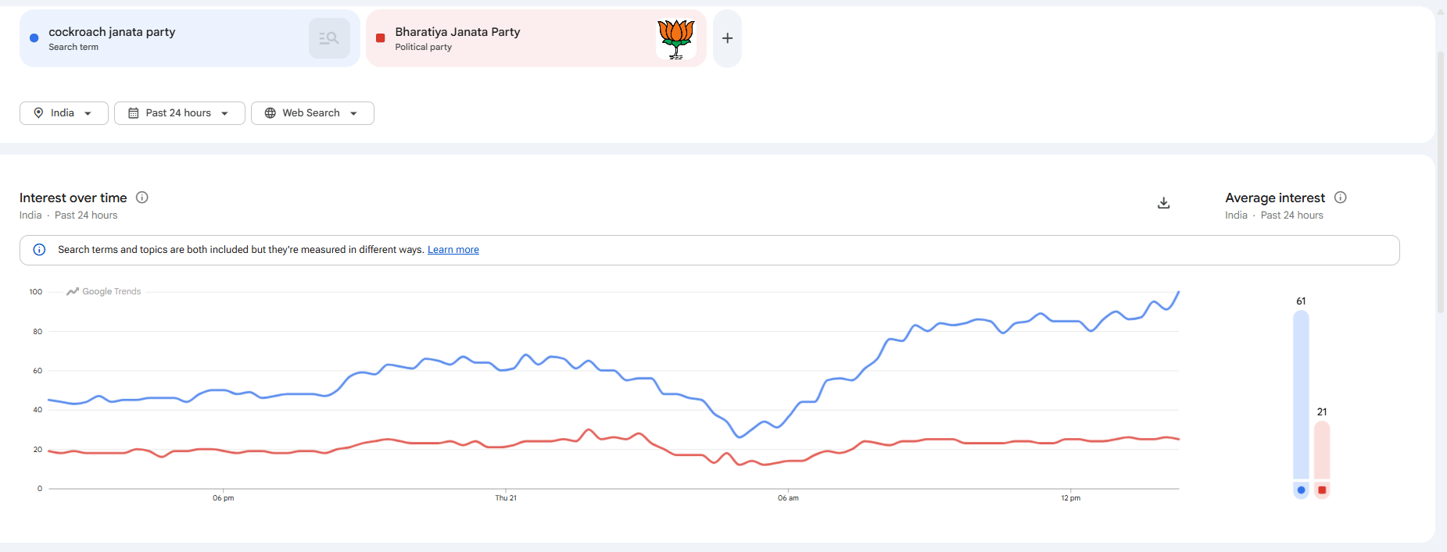Click the red legend square under the average bars
1447x552 pixels.
click(x=1322, y=490)
